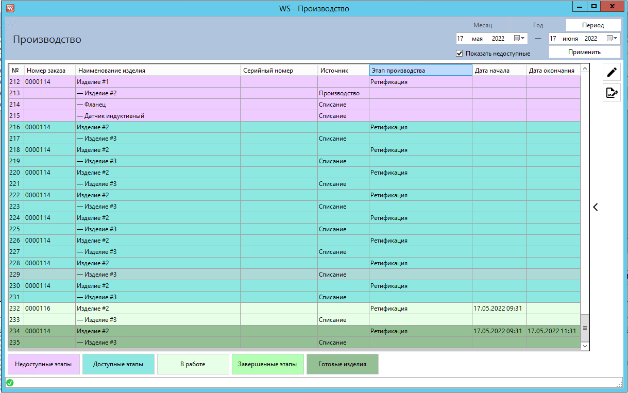Select the Период button
This screenshot has height=393, width=628.
(x=593, y=25)
